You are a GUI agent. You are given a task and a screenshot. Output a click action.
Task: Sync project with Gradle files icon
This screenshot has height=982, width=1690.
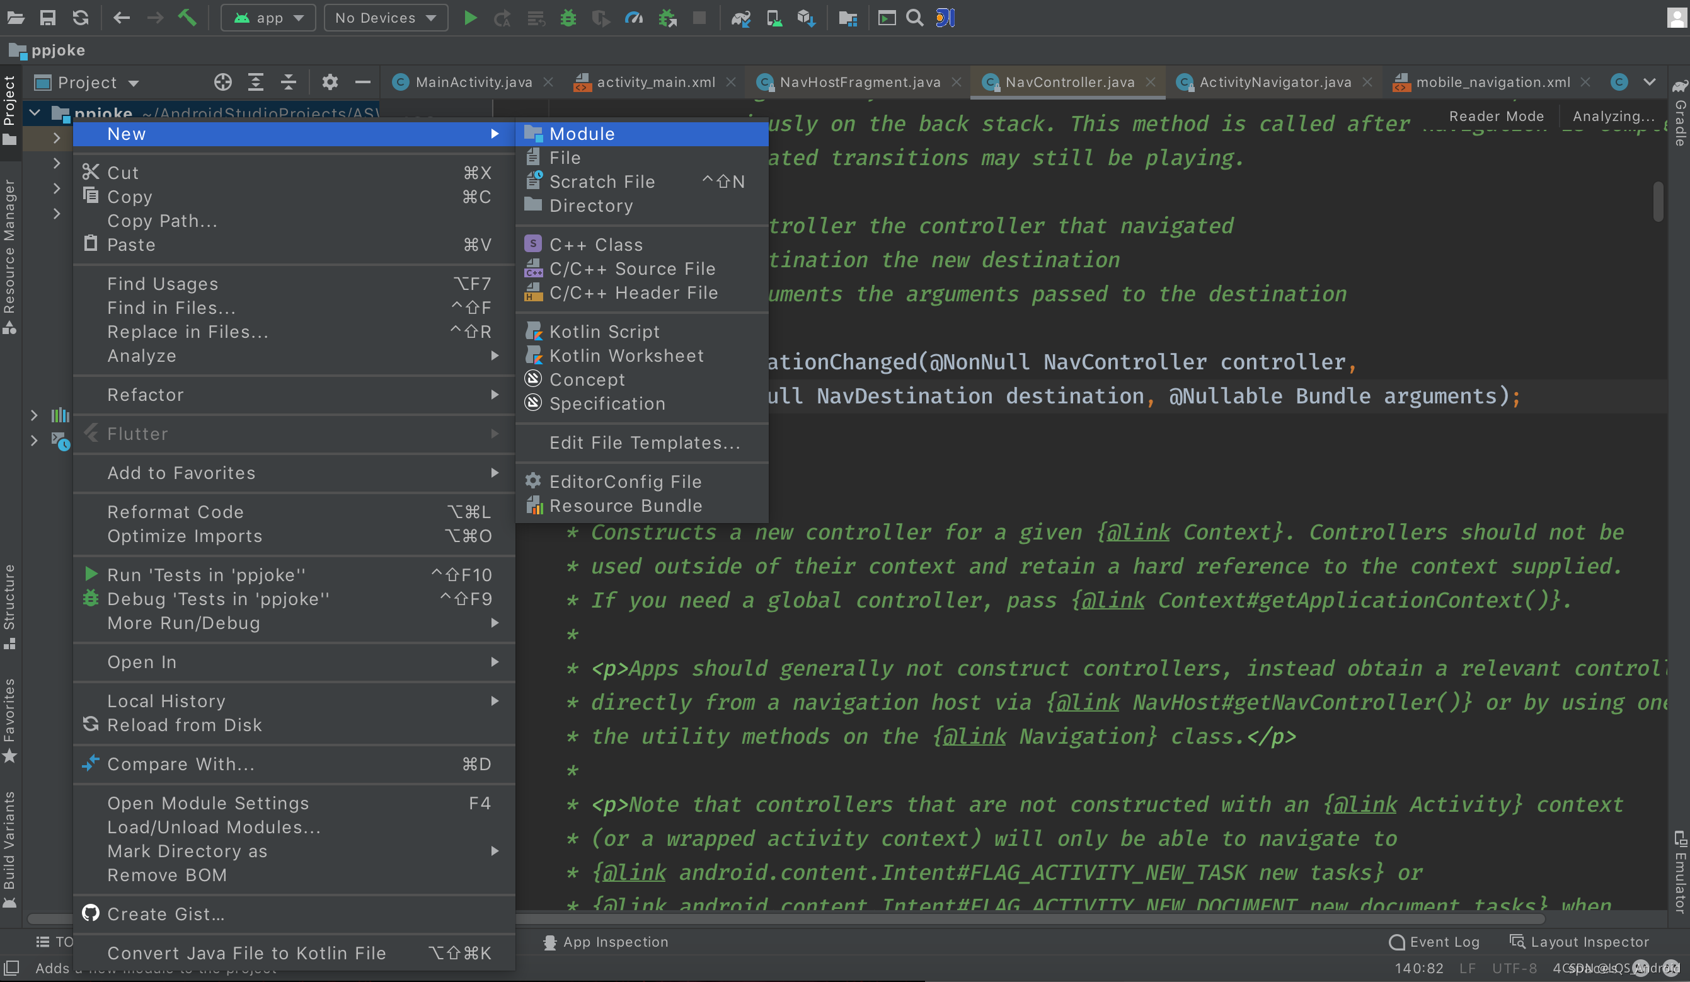[740, 18]
